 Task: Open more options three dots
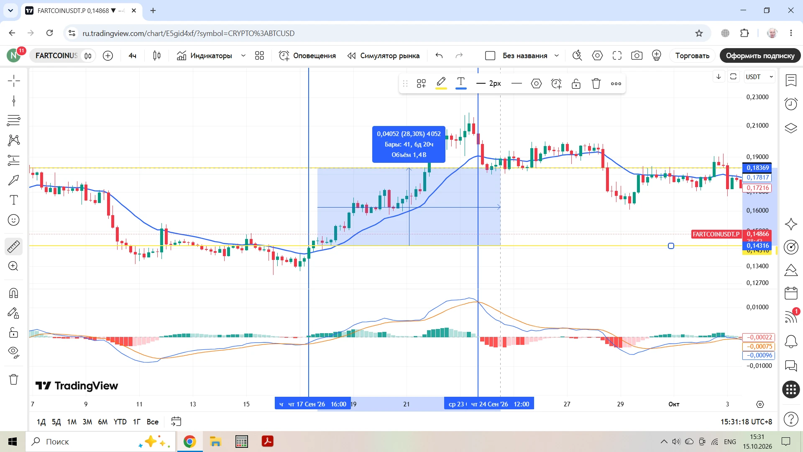click(616, 84)
